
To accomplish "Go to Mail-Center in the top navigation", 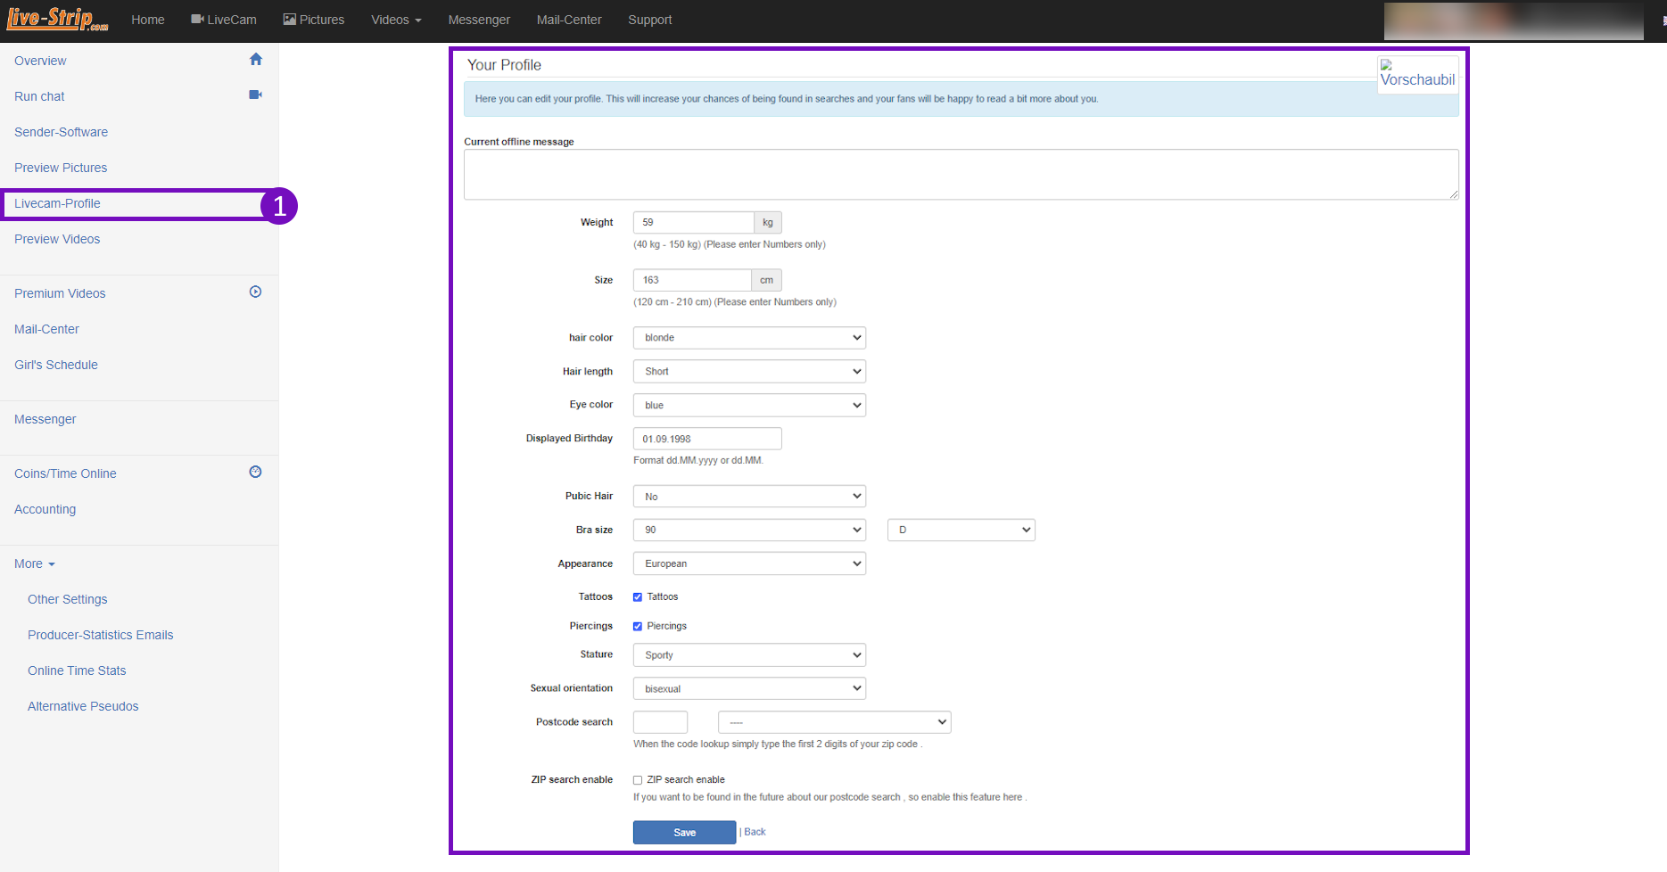I will point(569,20).
